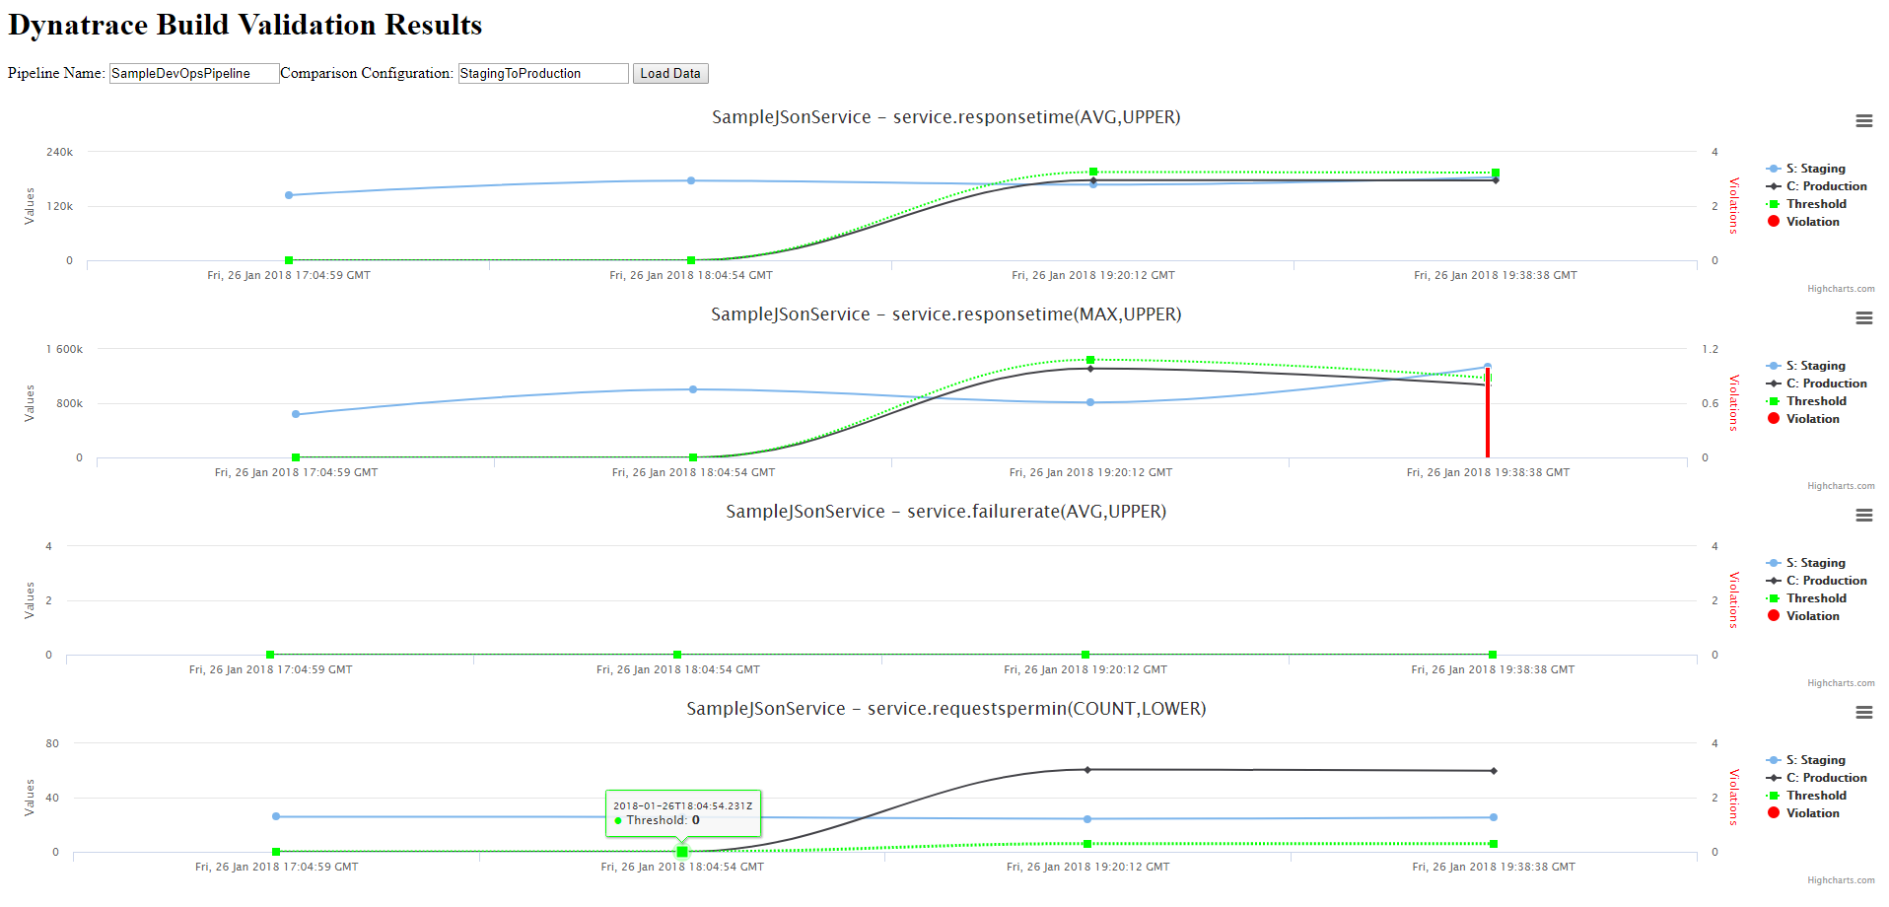Open the requestspermin chart hamburger menu
Image resolution: width=1889 pixels, height=907 pixels.
1863,713
